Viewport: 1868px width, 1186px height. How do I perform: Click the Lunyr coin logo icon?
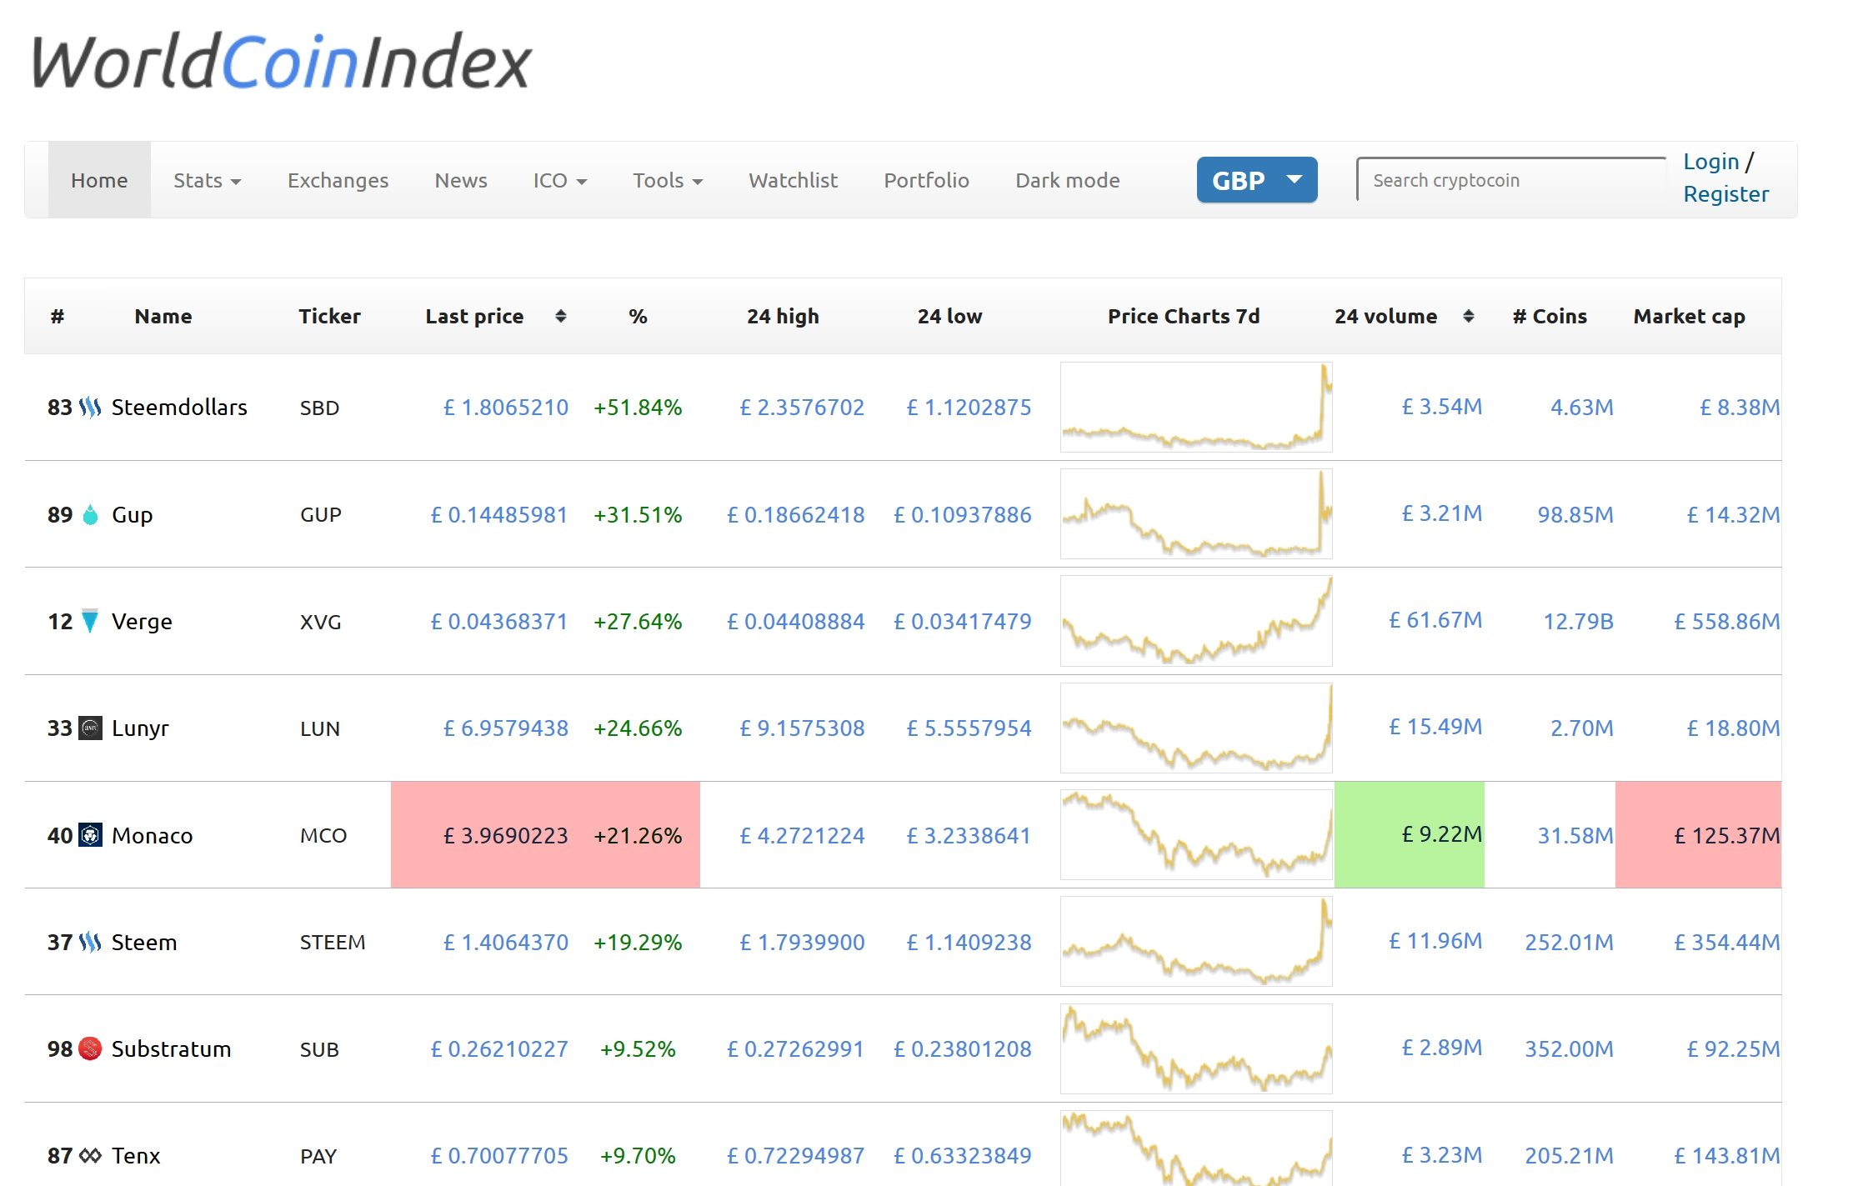[x=90, y=728]
